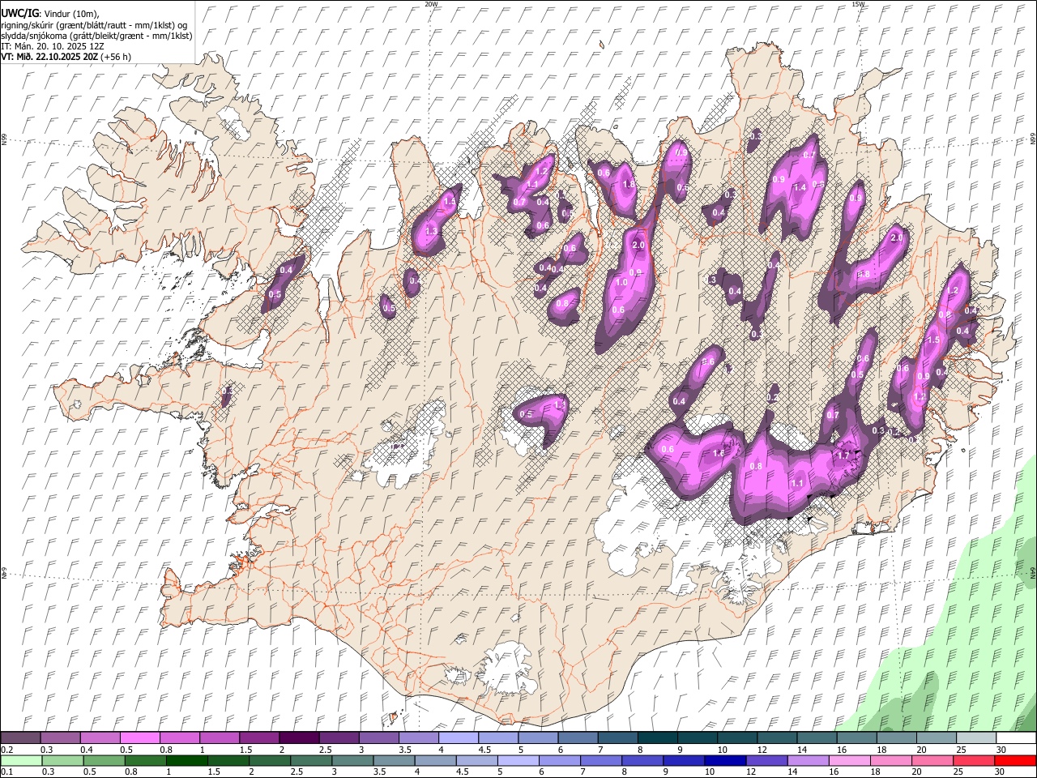Select the light violet 14 swatch in lower legend

[808, 761]
